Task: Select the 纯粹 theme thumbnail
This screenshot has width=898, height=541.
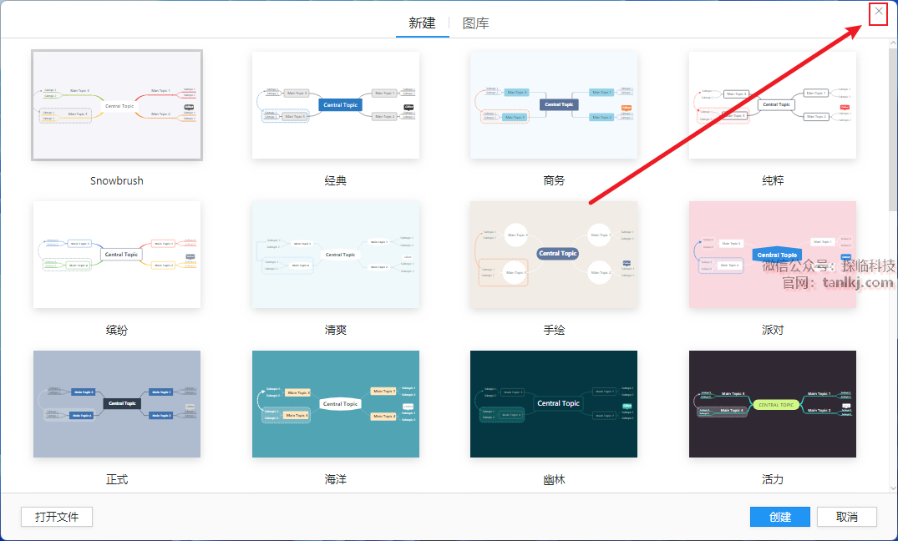Action: pos(773,105)
